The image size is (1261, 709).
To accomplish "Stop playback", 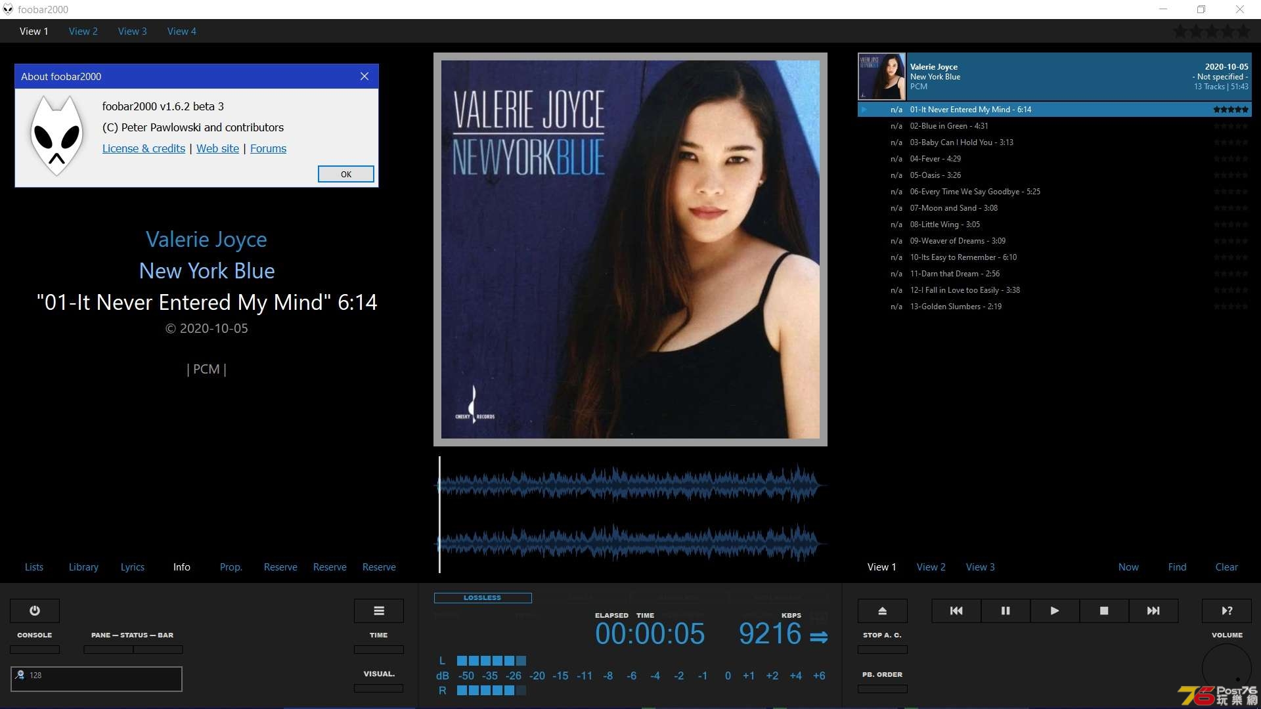I will pyautogui.click(x=1104, y=611).
